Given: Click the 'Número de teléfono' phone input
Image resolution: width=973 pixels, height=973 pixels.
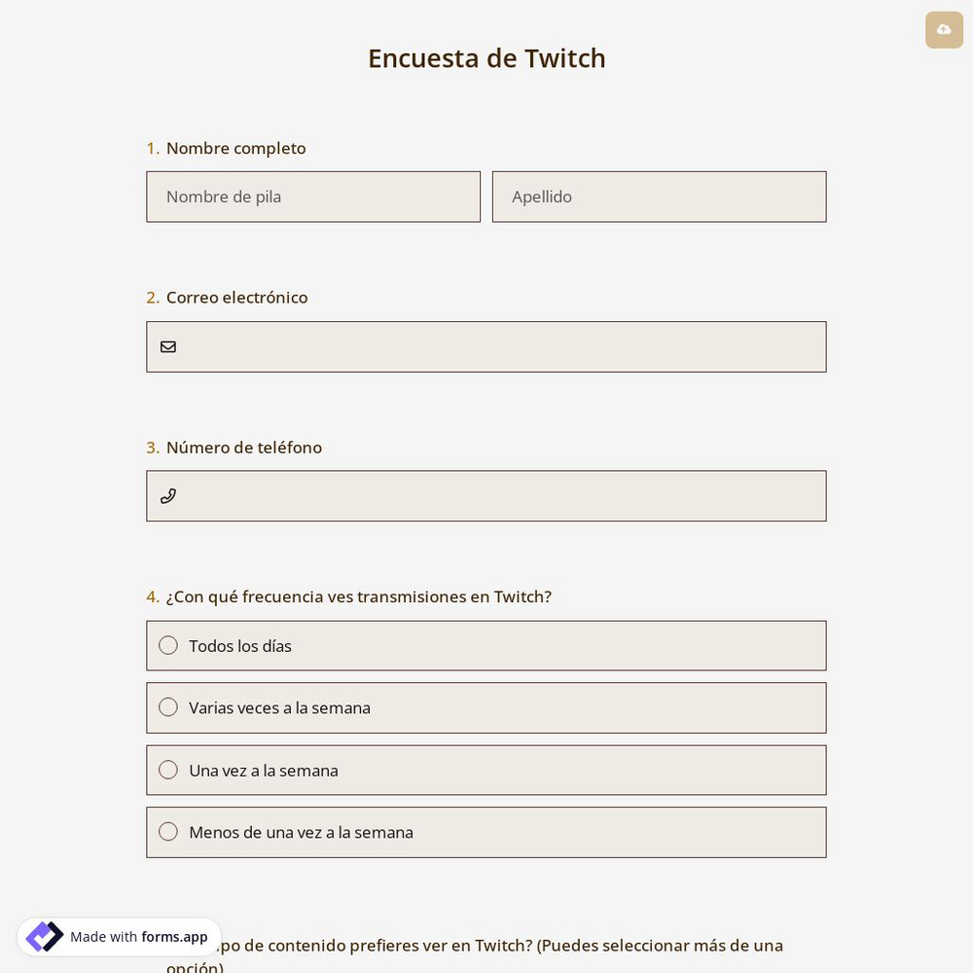Looking at the screenshot, I should (x=486, y=496).
